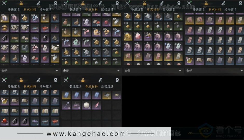Select the red orb on pedestal, count 60
The height and width of the screenshot is (140, 244).
(x=4, y=121)
